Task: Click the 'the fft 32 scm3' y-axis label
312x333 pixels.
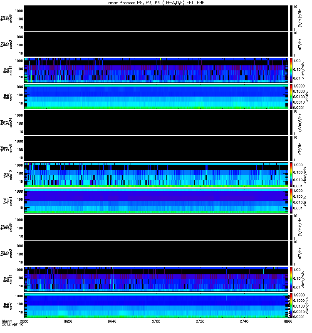Action: [7, 253]
